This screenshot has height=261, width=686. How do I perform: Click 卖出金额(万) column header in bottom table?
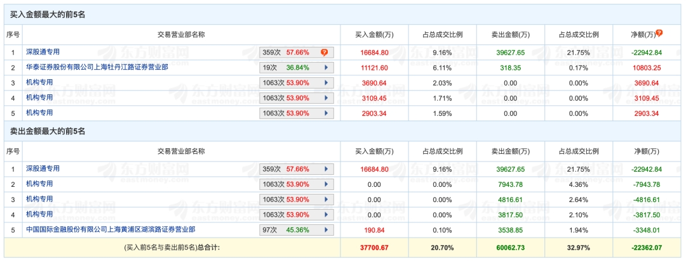[x=511, y=151]
